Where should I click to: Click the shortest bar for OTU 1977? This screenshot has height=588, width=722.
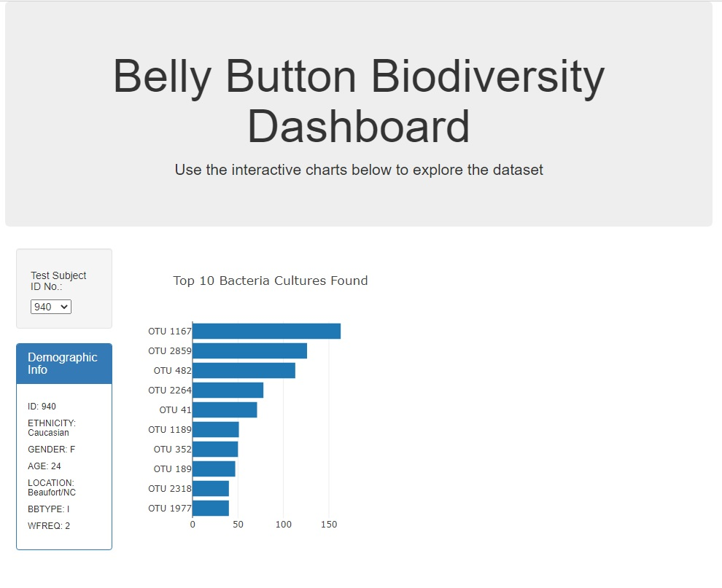210,508
